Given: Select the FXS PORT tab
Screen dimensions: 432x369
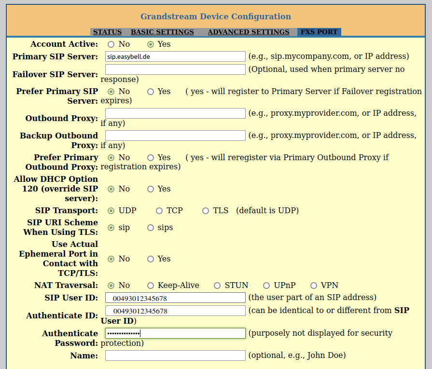Looking at the screenshot, I should click(319, 32).
